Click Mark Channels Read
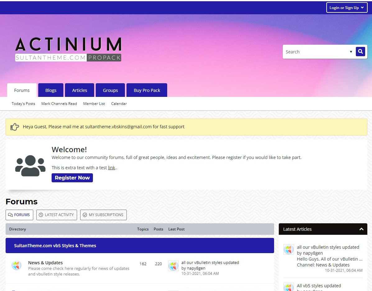 (59, 104)
